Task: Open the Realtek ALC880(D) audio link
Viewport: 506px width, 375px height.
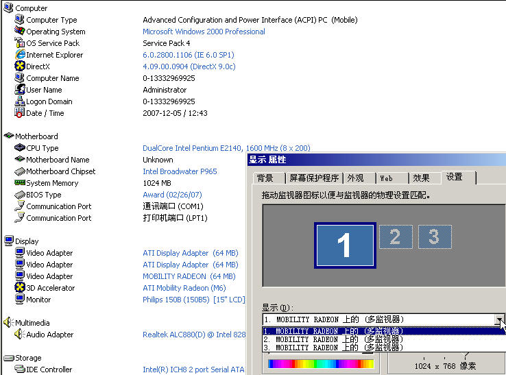Action: click(194, 335)
